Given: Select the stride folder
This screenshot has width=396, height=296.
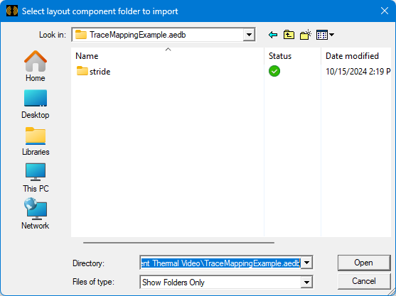Looking at the screenshot, I should click(x=93, y=72).
